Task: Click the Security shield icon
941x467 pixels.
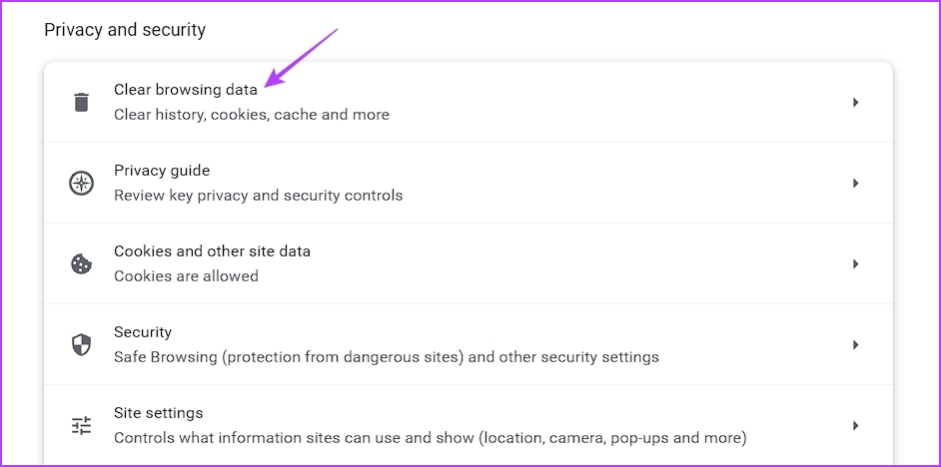Action: 81,344
